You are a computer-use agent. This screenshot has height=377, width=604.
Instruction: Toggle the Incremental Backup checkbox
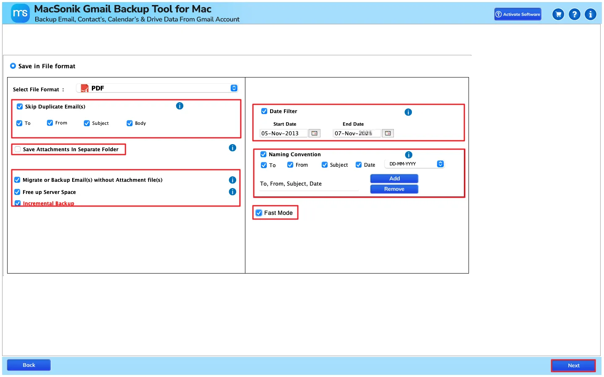tap(18, 203)
